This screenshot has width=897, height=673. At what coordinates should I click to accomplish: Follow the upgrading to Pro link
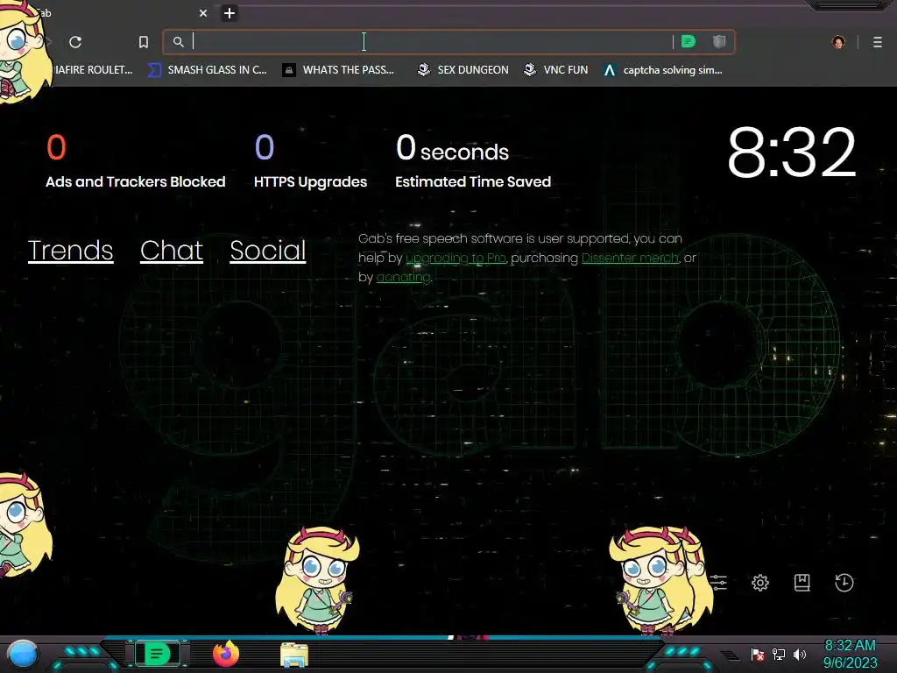pyautogui.click(x=456, y=259)
